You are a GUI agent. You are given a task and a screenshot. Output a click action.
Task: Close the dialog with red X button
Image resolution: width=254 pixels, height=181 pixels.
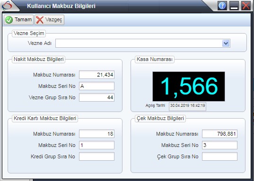(246, 6)
